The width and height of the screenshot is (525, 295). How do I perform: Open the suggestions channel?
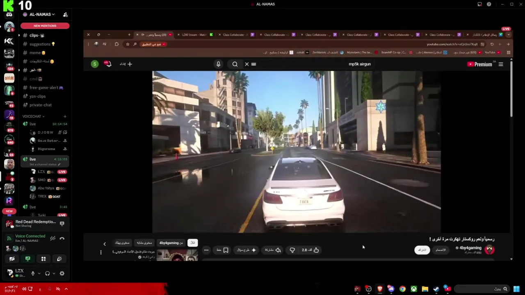(45, 44)
